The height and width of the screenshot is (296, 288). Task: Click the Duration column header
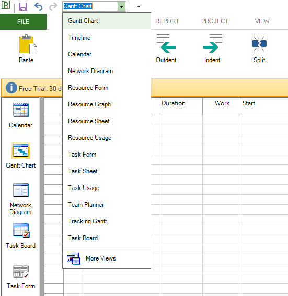click(x=181, y=106)
